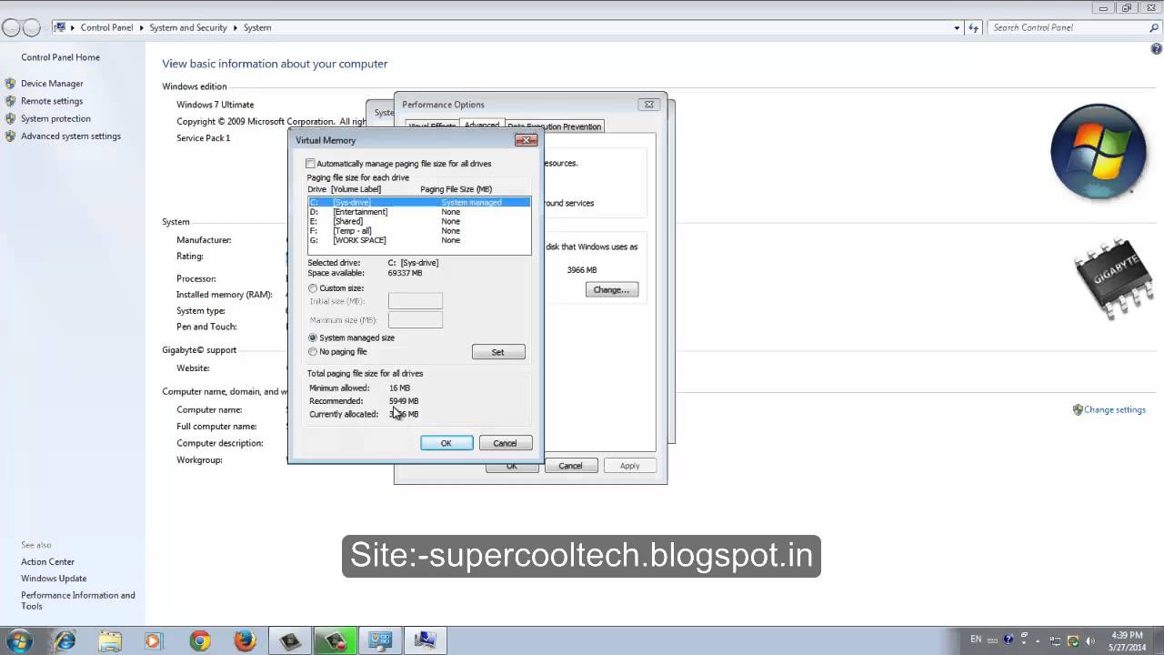Close the Virtual Memory dialog
Screen dimensions: 1164x655
(x=526, y=140)
